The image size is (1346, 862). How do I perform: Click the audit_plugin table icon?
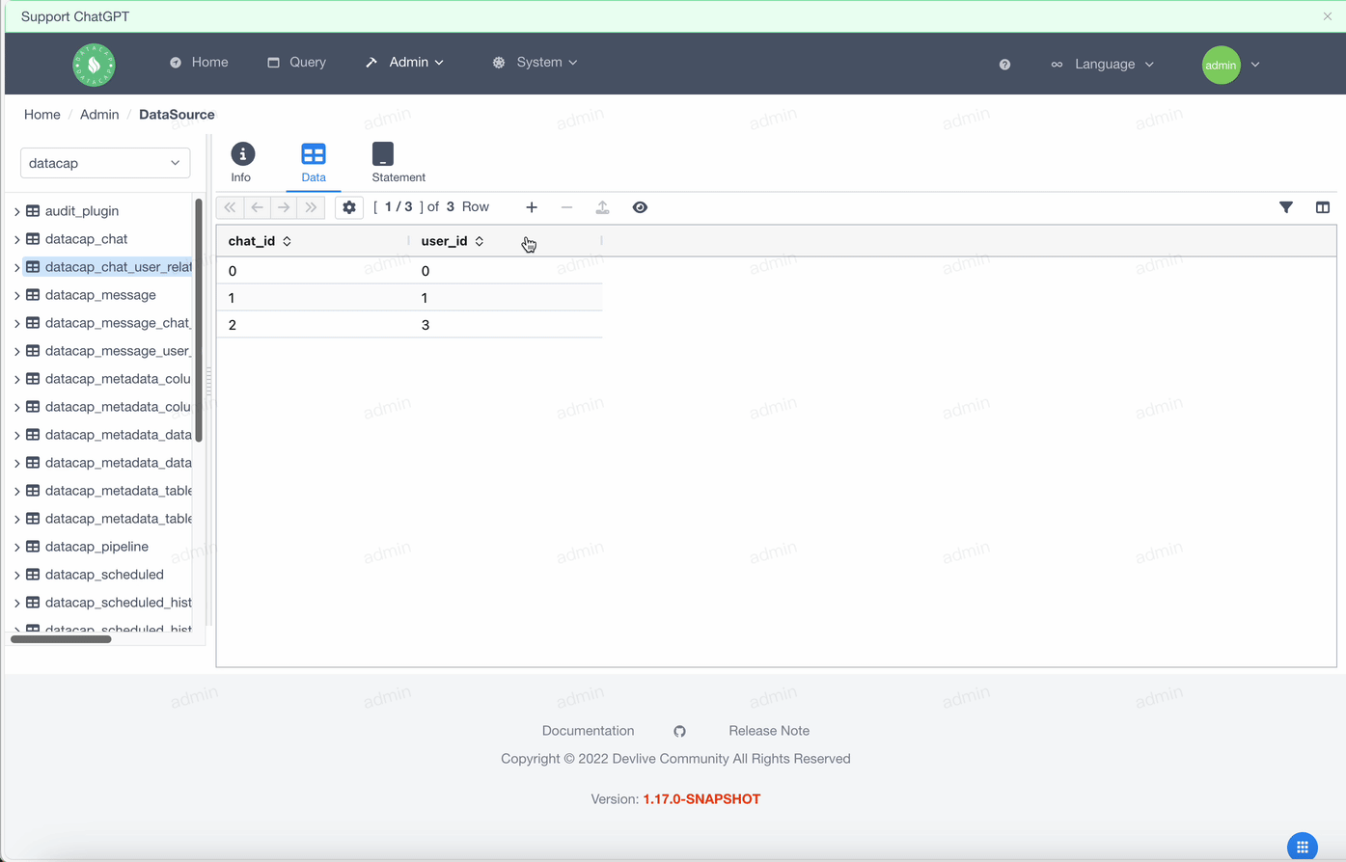point(33,211)
